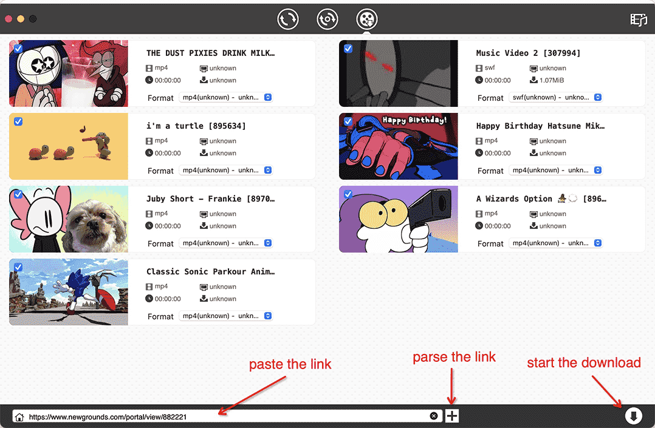Click film format icon in i'm a turtle row
Viewport: 655px width, 428px height.
(149, 141)
